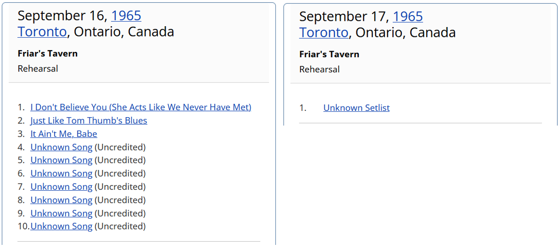This screenshot has height=248, width=558.
Task: Open I Don't Believe You song link
Action: (x=141, y=107)
